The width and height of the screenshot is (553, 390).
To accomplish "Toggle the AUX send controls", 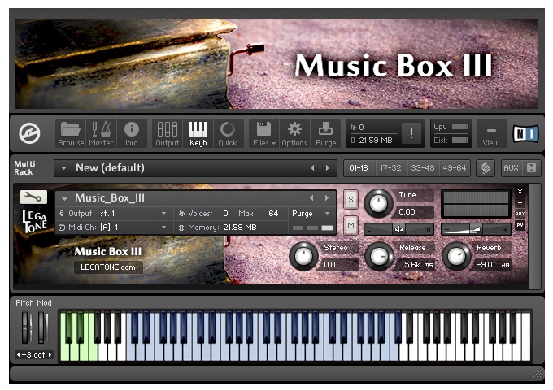I will pos(511,168).
